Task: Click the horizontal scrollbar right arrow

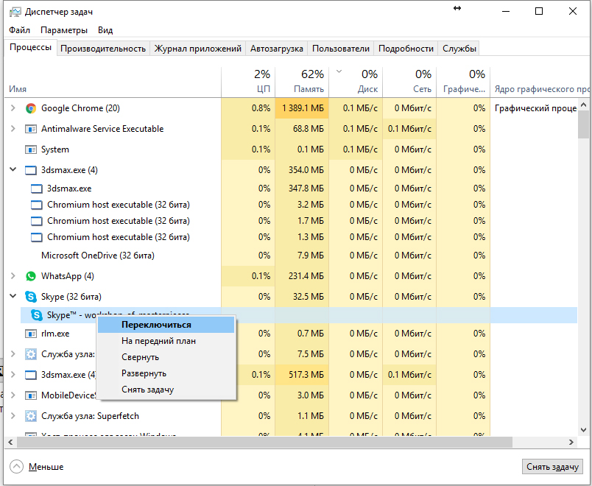Action: tap(571, 442)
